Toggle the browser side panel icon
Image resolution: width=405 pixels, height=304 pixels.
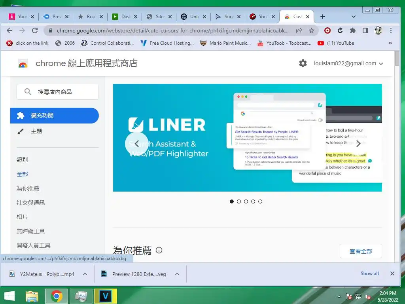point(365,31)
